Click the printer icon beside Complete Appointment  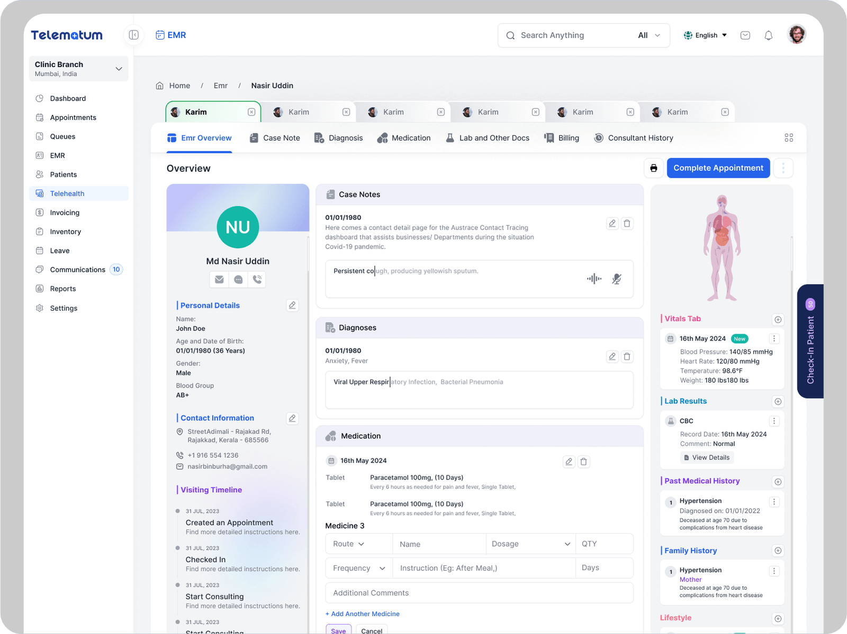pos(654,168)
